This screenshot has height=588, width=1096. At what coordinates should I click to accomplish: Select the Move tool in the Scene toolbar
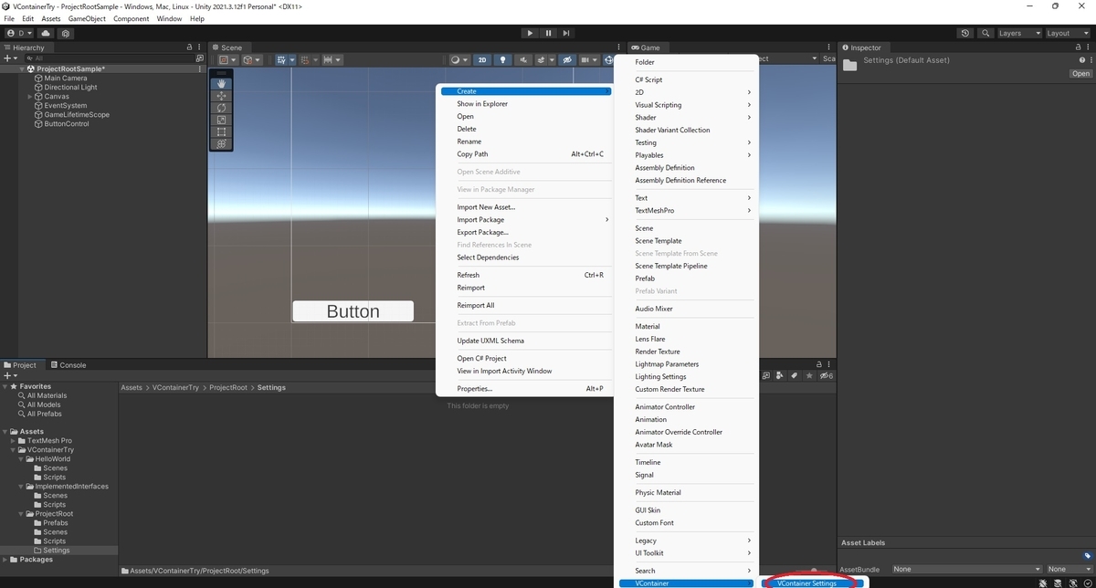coord(220,95)
